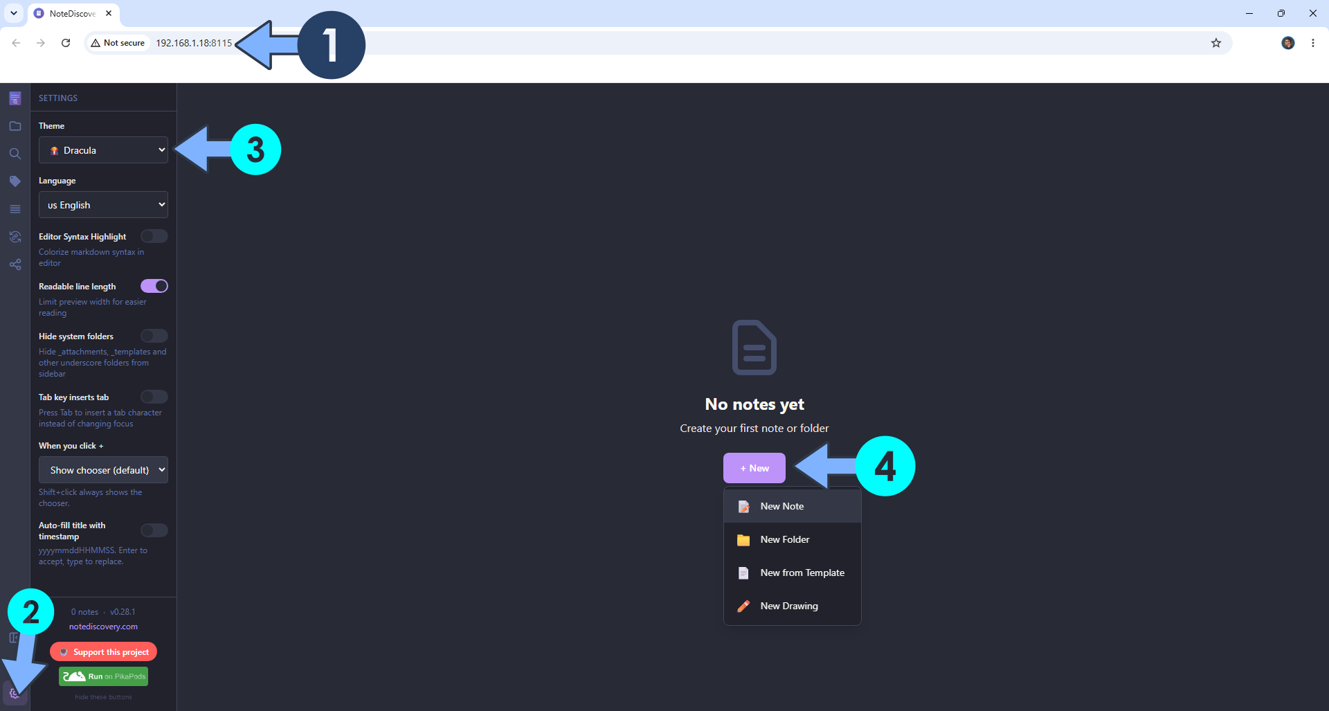The image size is (1329, 711).
Task: Select New Folder from the menu
Action: (x=793, y=540)
